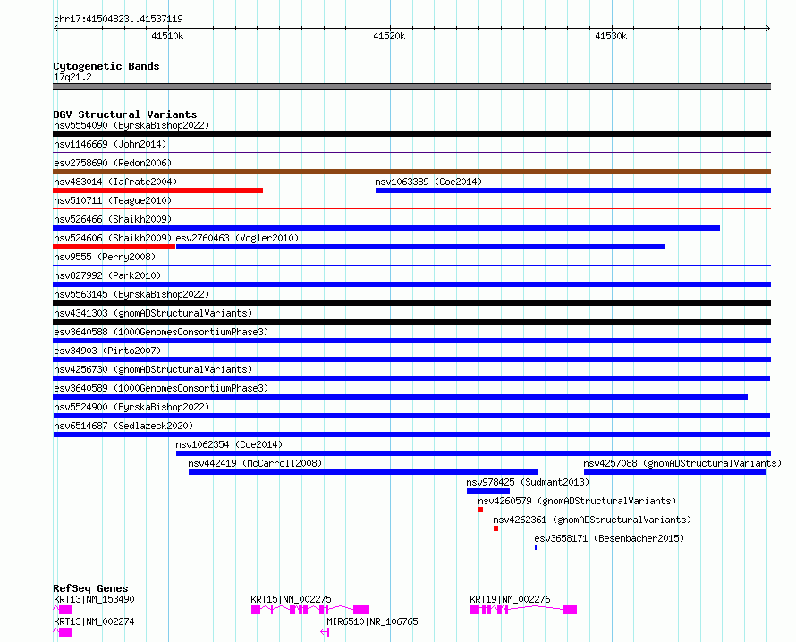Click the nsv978425 (Sudmant2013) short blue bar
Screen dimensions: 796x642
pyautogui.click(x=488, y=491)
